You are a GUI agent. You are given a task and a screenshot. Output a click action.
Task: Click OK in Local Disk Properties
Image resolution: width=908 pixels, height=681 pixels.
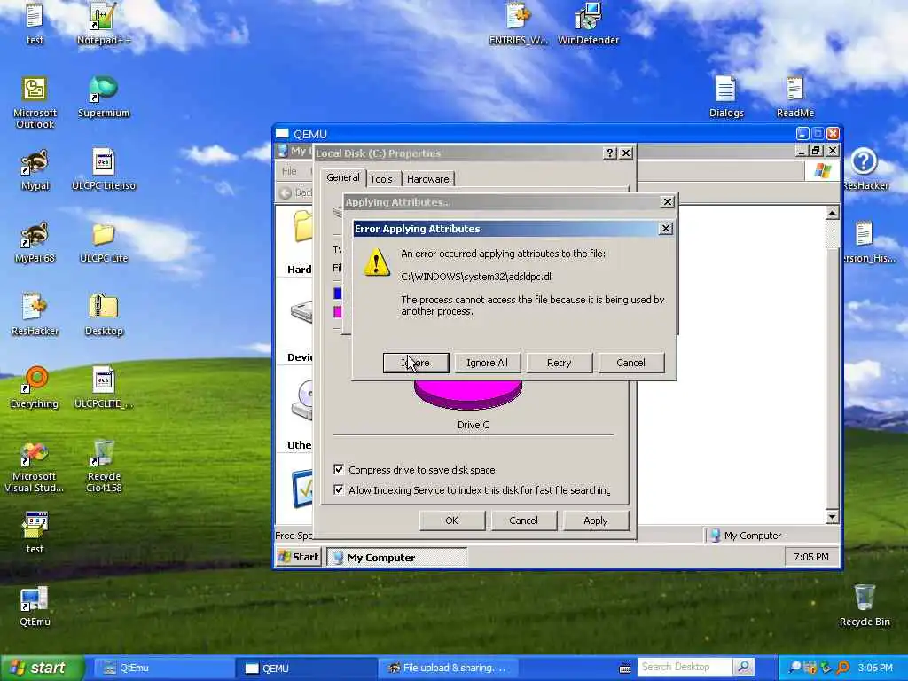[451, 520]
